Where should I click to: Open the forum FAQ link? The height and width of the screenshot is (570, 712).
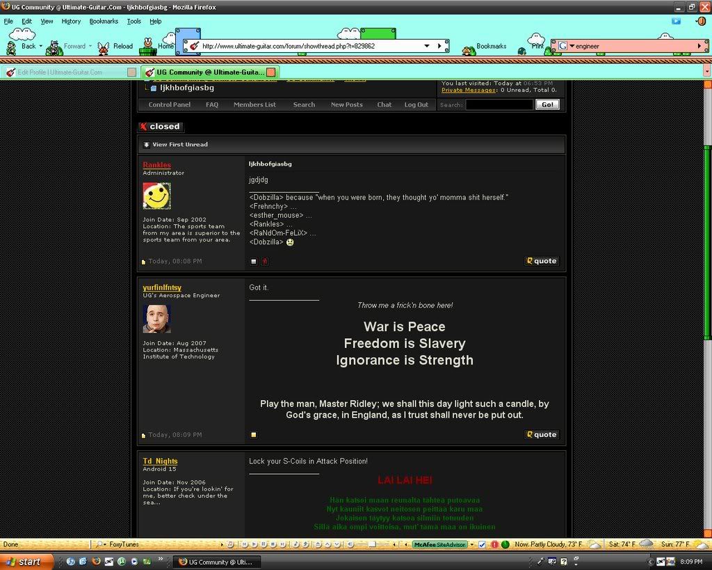pyautogui.click(x=211, y=104)
